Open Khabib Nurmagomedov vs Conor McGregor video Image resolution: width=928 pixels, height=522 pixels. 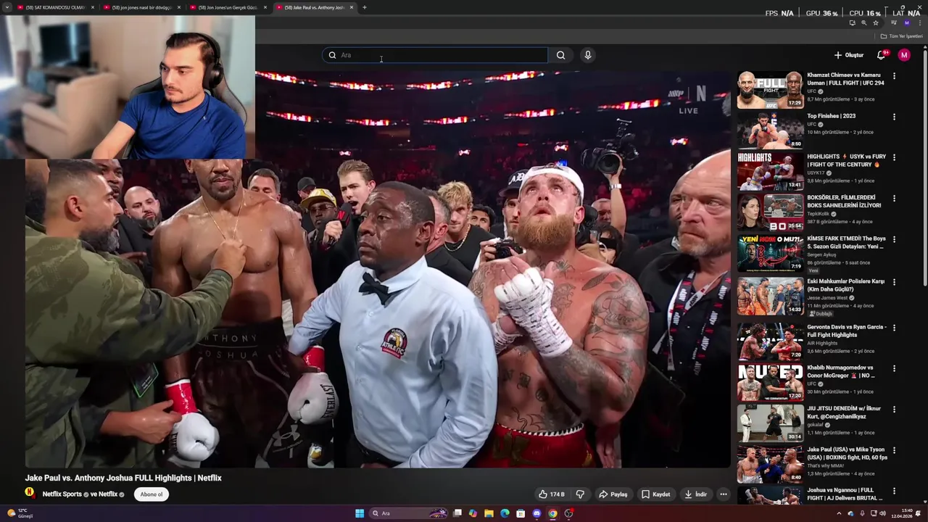tap(840, 371)
